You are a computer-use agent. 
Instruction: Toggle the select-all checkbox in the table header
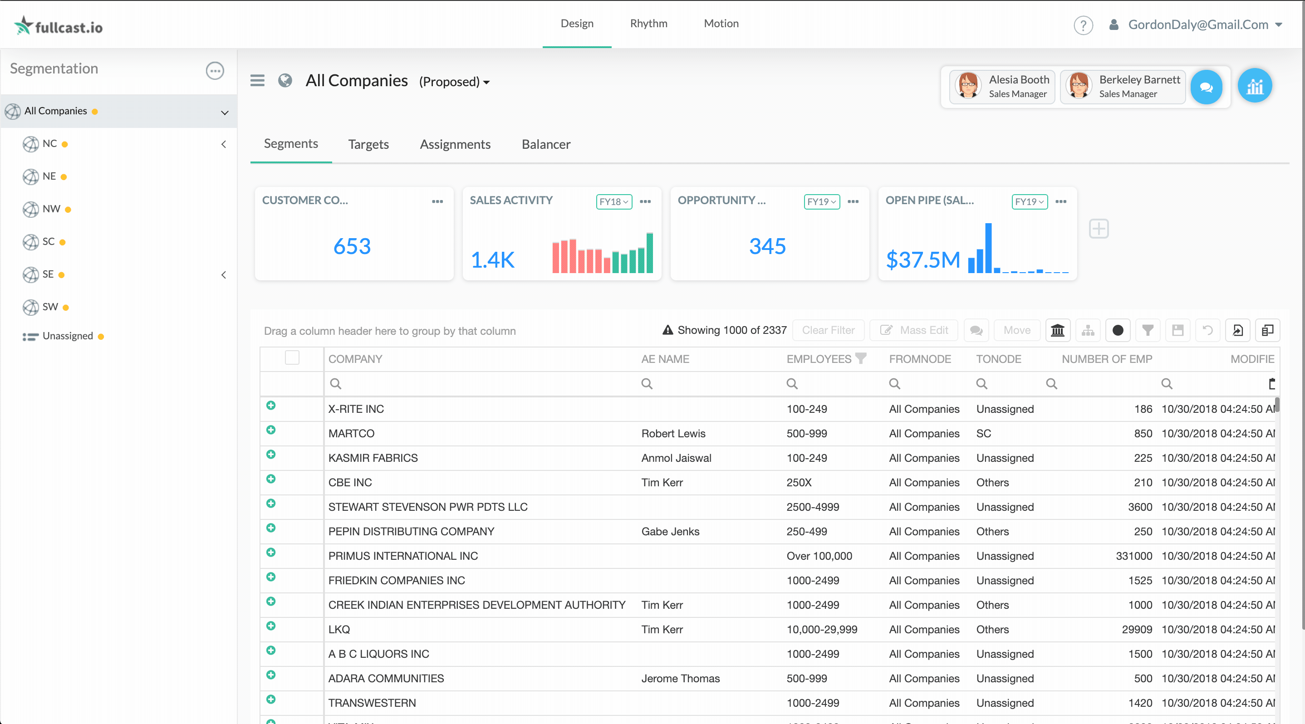[292, 358]
